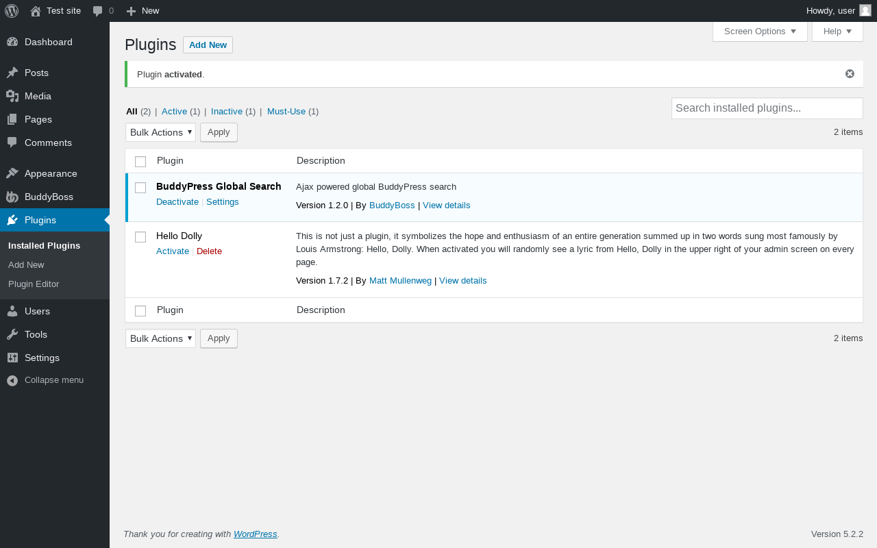The image size is (877, 548).
Task: Focus the Search installed plugins field
Action: (767, 108)
